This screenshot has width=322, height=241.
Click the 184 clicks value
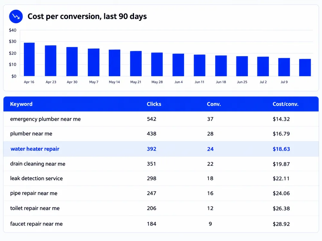point(152,224)
